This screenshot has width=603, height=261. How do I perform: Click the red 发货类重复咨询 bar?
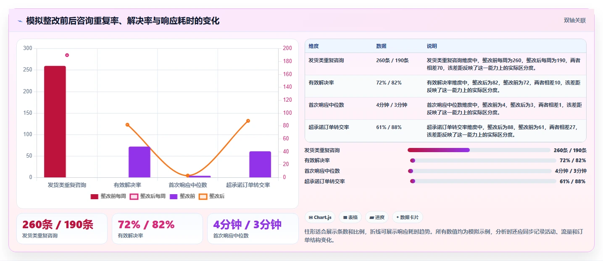55,121
